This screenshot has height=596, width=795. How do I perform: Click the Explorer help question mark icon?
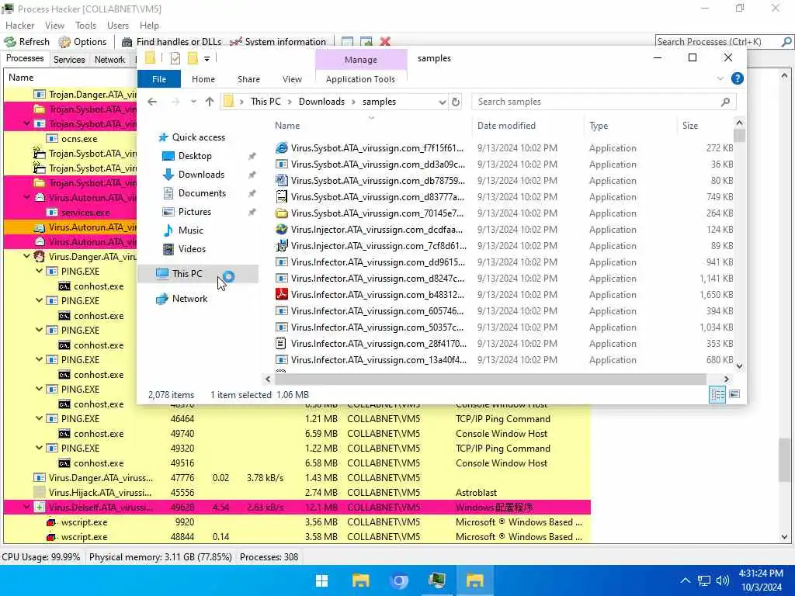[x=738, y=78]
